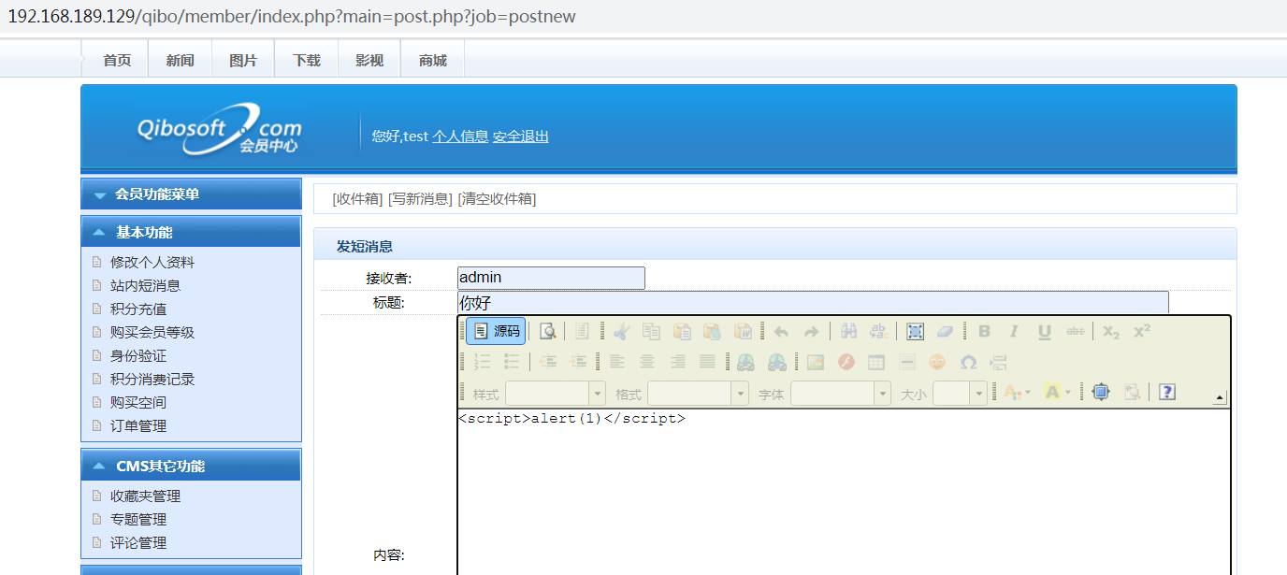
Task: Click the Remove Format eraser icon
Action: [945, 331]
